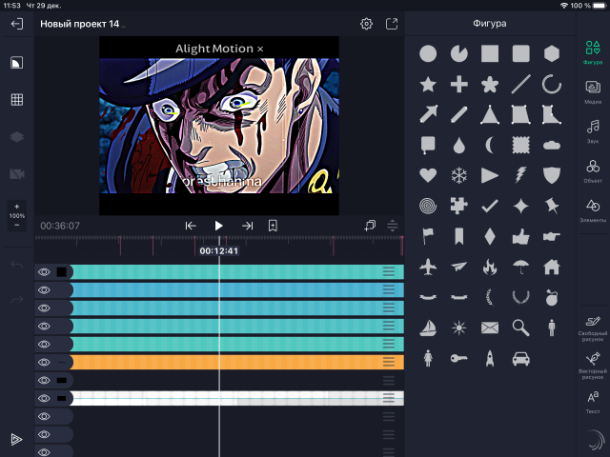610x457 pixels.
Task: Add the thumbs-up shape
Action: (x=520, y=236)
